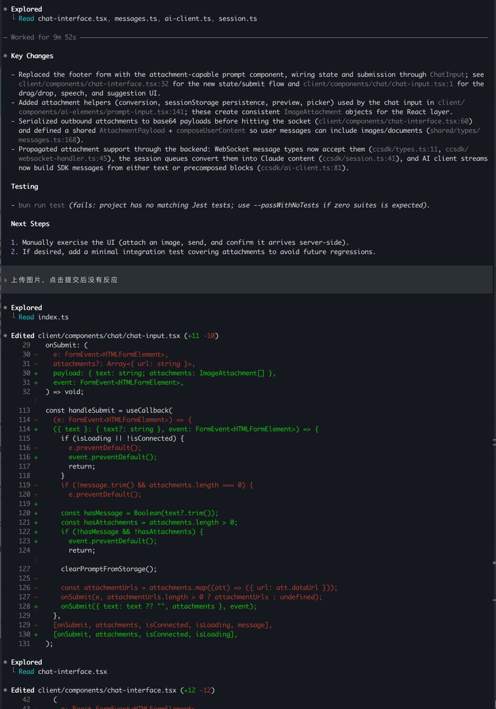The width and height of the screenshot is (496, 709).
Task: Click added line '[onSubmit, attachments, isConnected, isLoading],'
Action: [145, 634]
